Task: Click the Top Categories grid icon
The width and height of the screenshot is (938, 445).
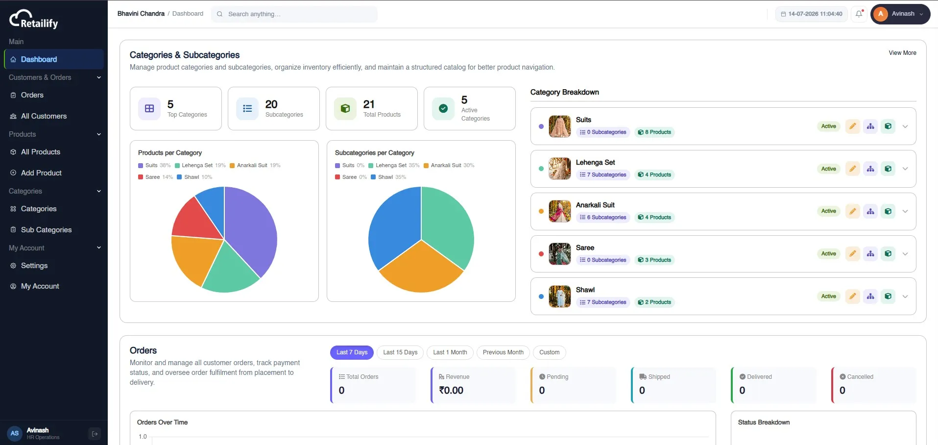Action: [x=149, y=108]
